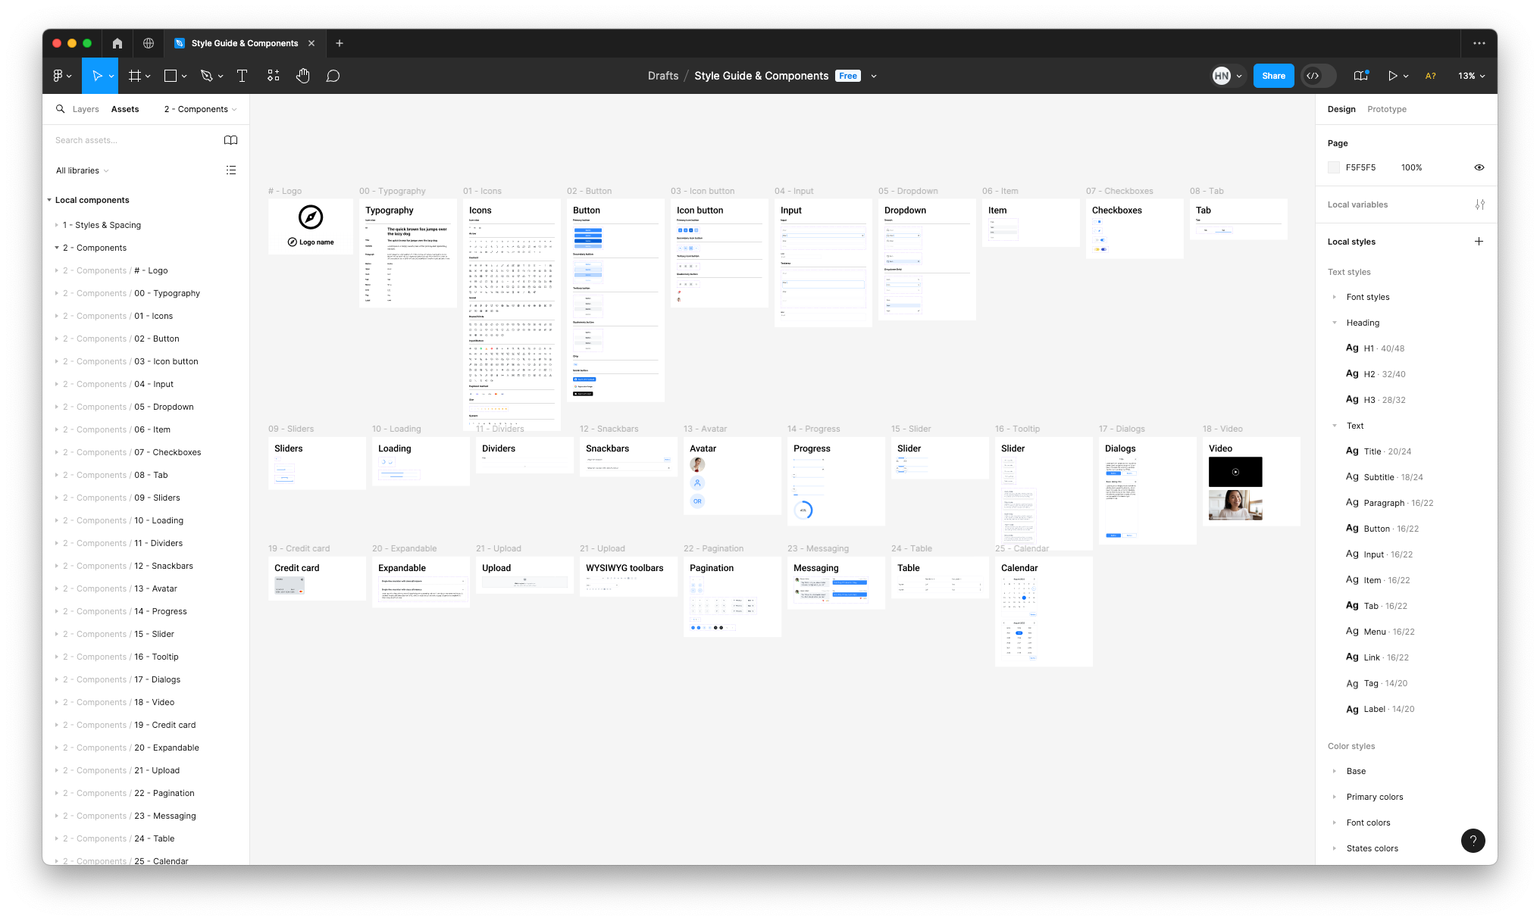Click the Present play button
This screenshot has width=1540, height=921.
(1392, 76)
